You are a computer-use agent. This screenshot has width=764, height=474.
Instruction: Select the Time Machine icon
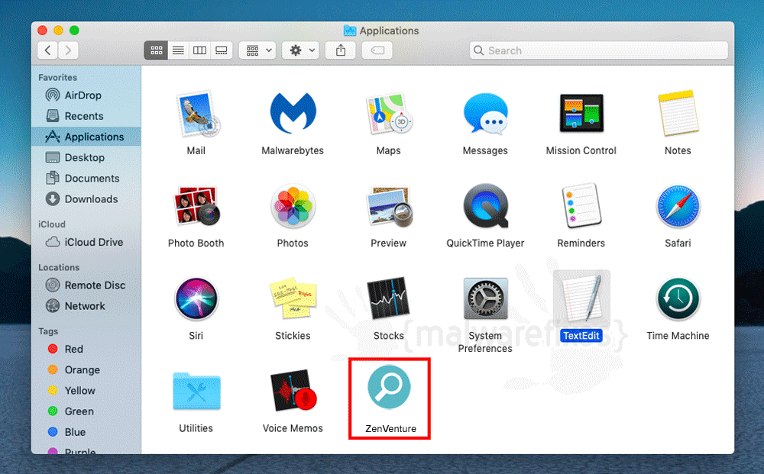click(x=678, y=298)
